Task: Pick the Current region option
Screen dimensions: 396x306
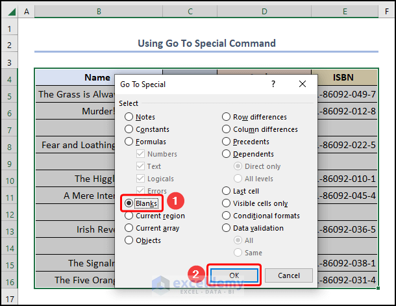Action: [x=129, y=216]
